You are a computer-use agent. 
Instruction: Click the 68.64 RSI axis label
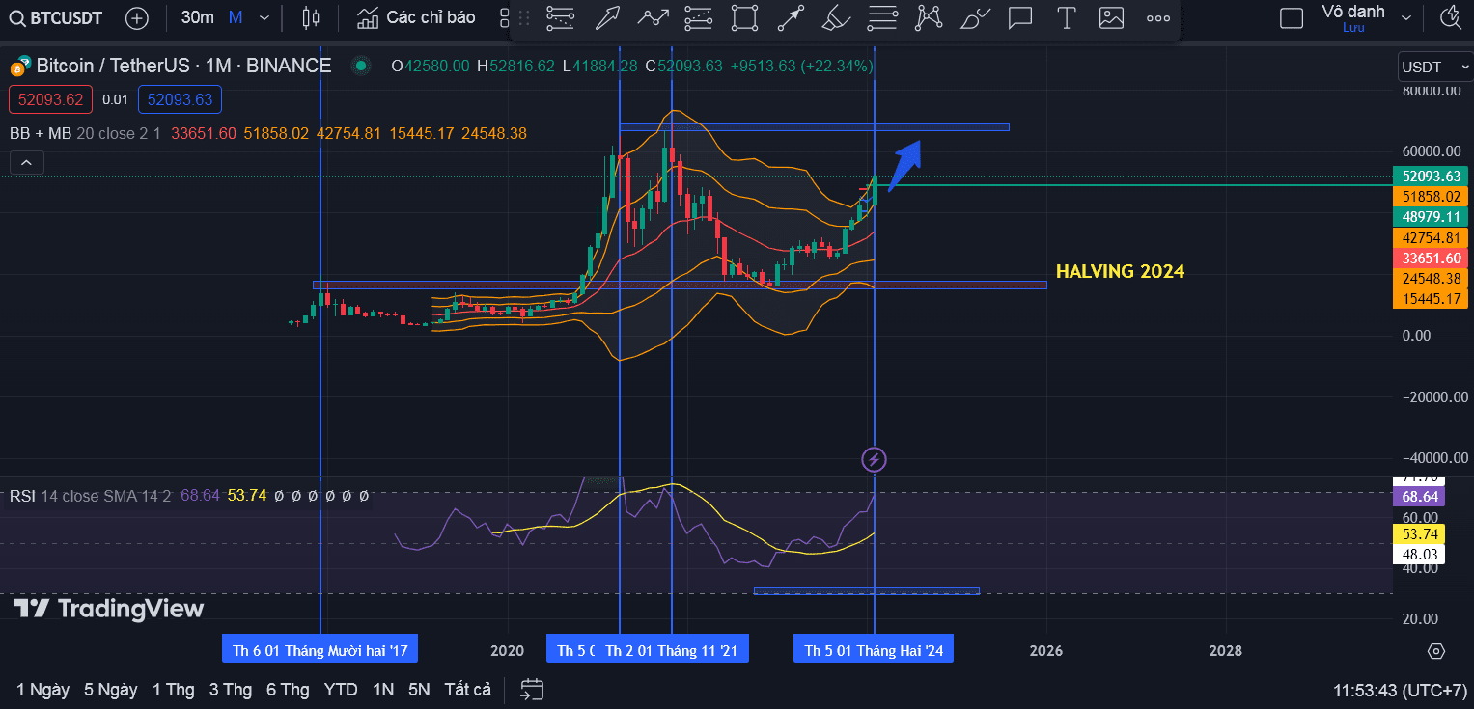point(1418,497)
